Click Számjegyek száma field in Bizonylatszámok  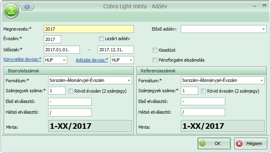coord(57,91)
